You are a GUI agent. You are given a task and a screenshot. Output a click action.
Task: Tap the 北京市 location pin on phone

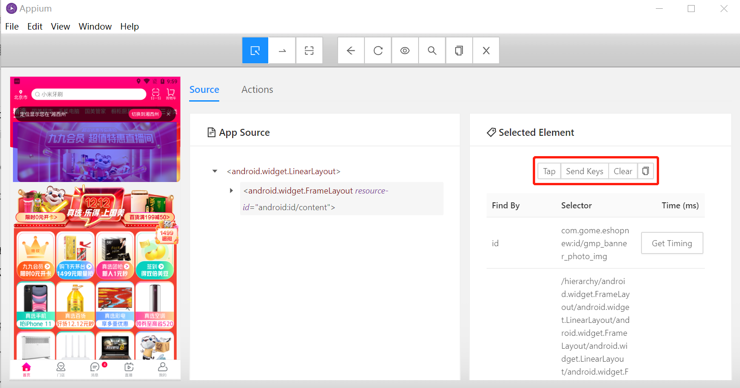pyautogui.click(x=20, y=94)
